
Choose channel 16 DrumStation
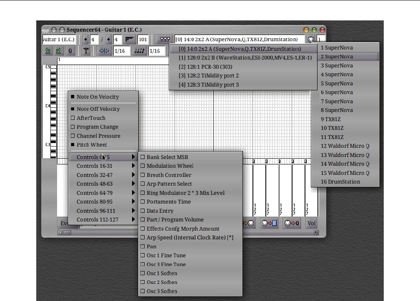click(345, 182)
